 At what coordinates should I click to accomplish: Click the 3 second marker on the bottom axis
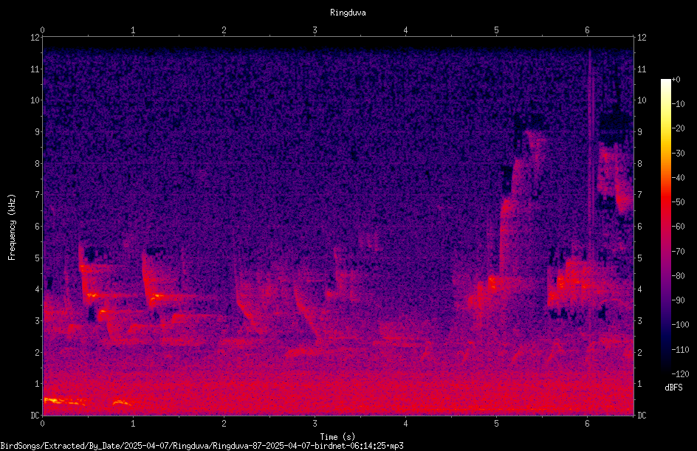pyautogui.click(x=315, y=424)
